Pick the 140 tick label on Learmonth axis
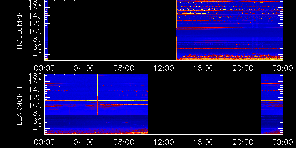 pos(35,90)
